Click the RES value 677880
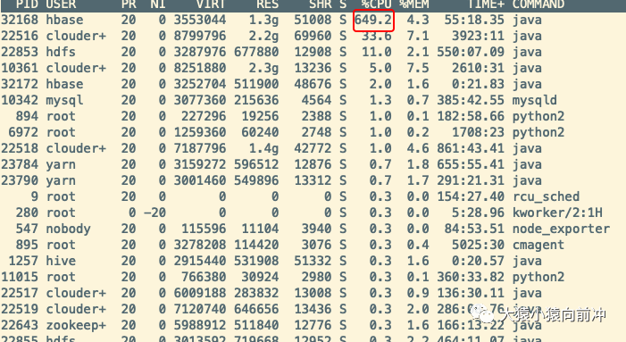 (x=256, y=52)
